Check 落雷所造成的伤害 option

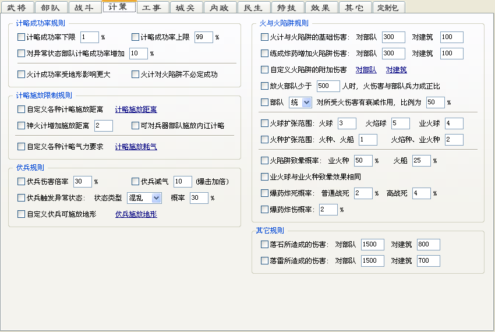pyautogui.click(x=264, y=261)
